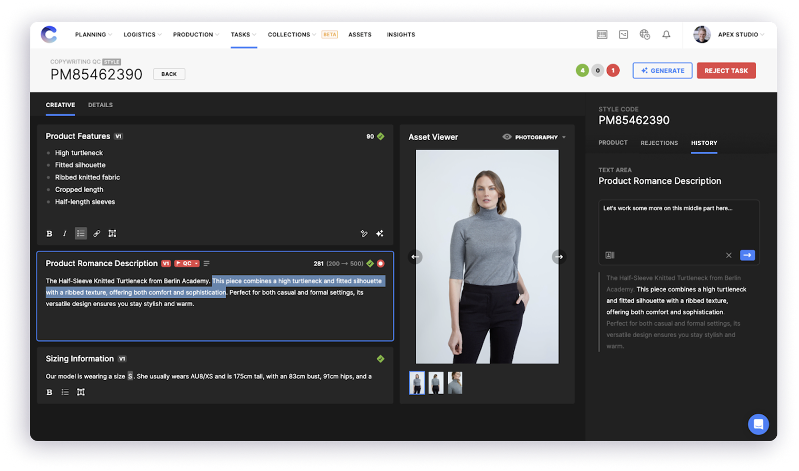Select the third close-up thumbnail

point(455,383)
